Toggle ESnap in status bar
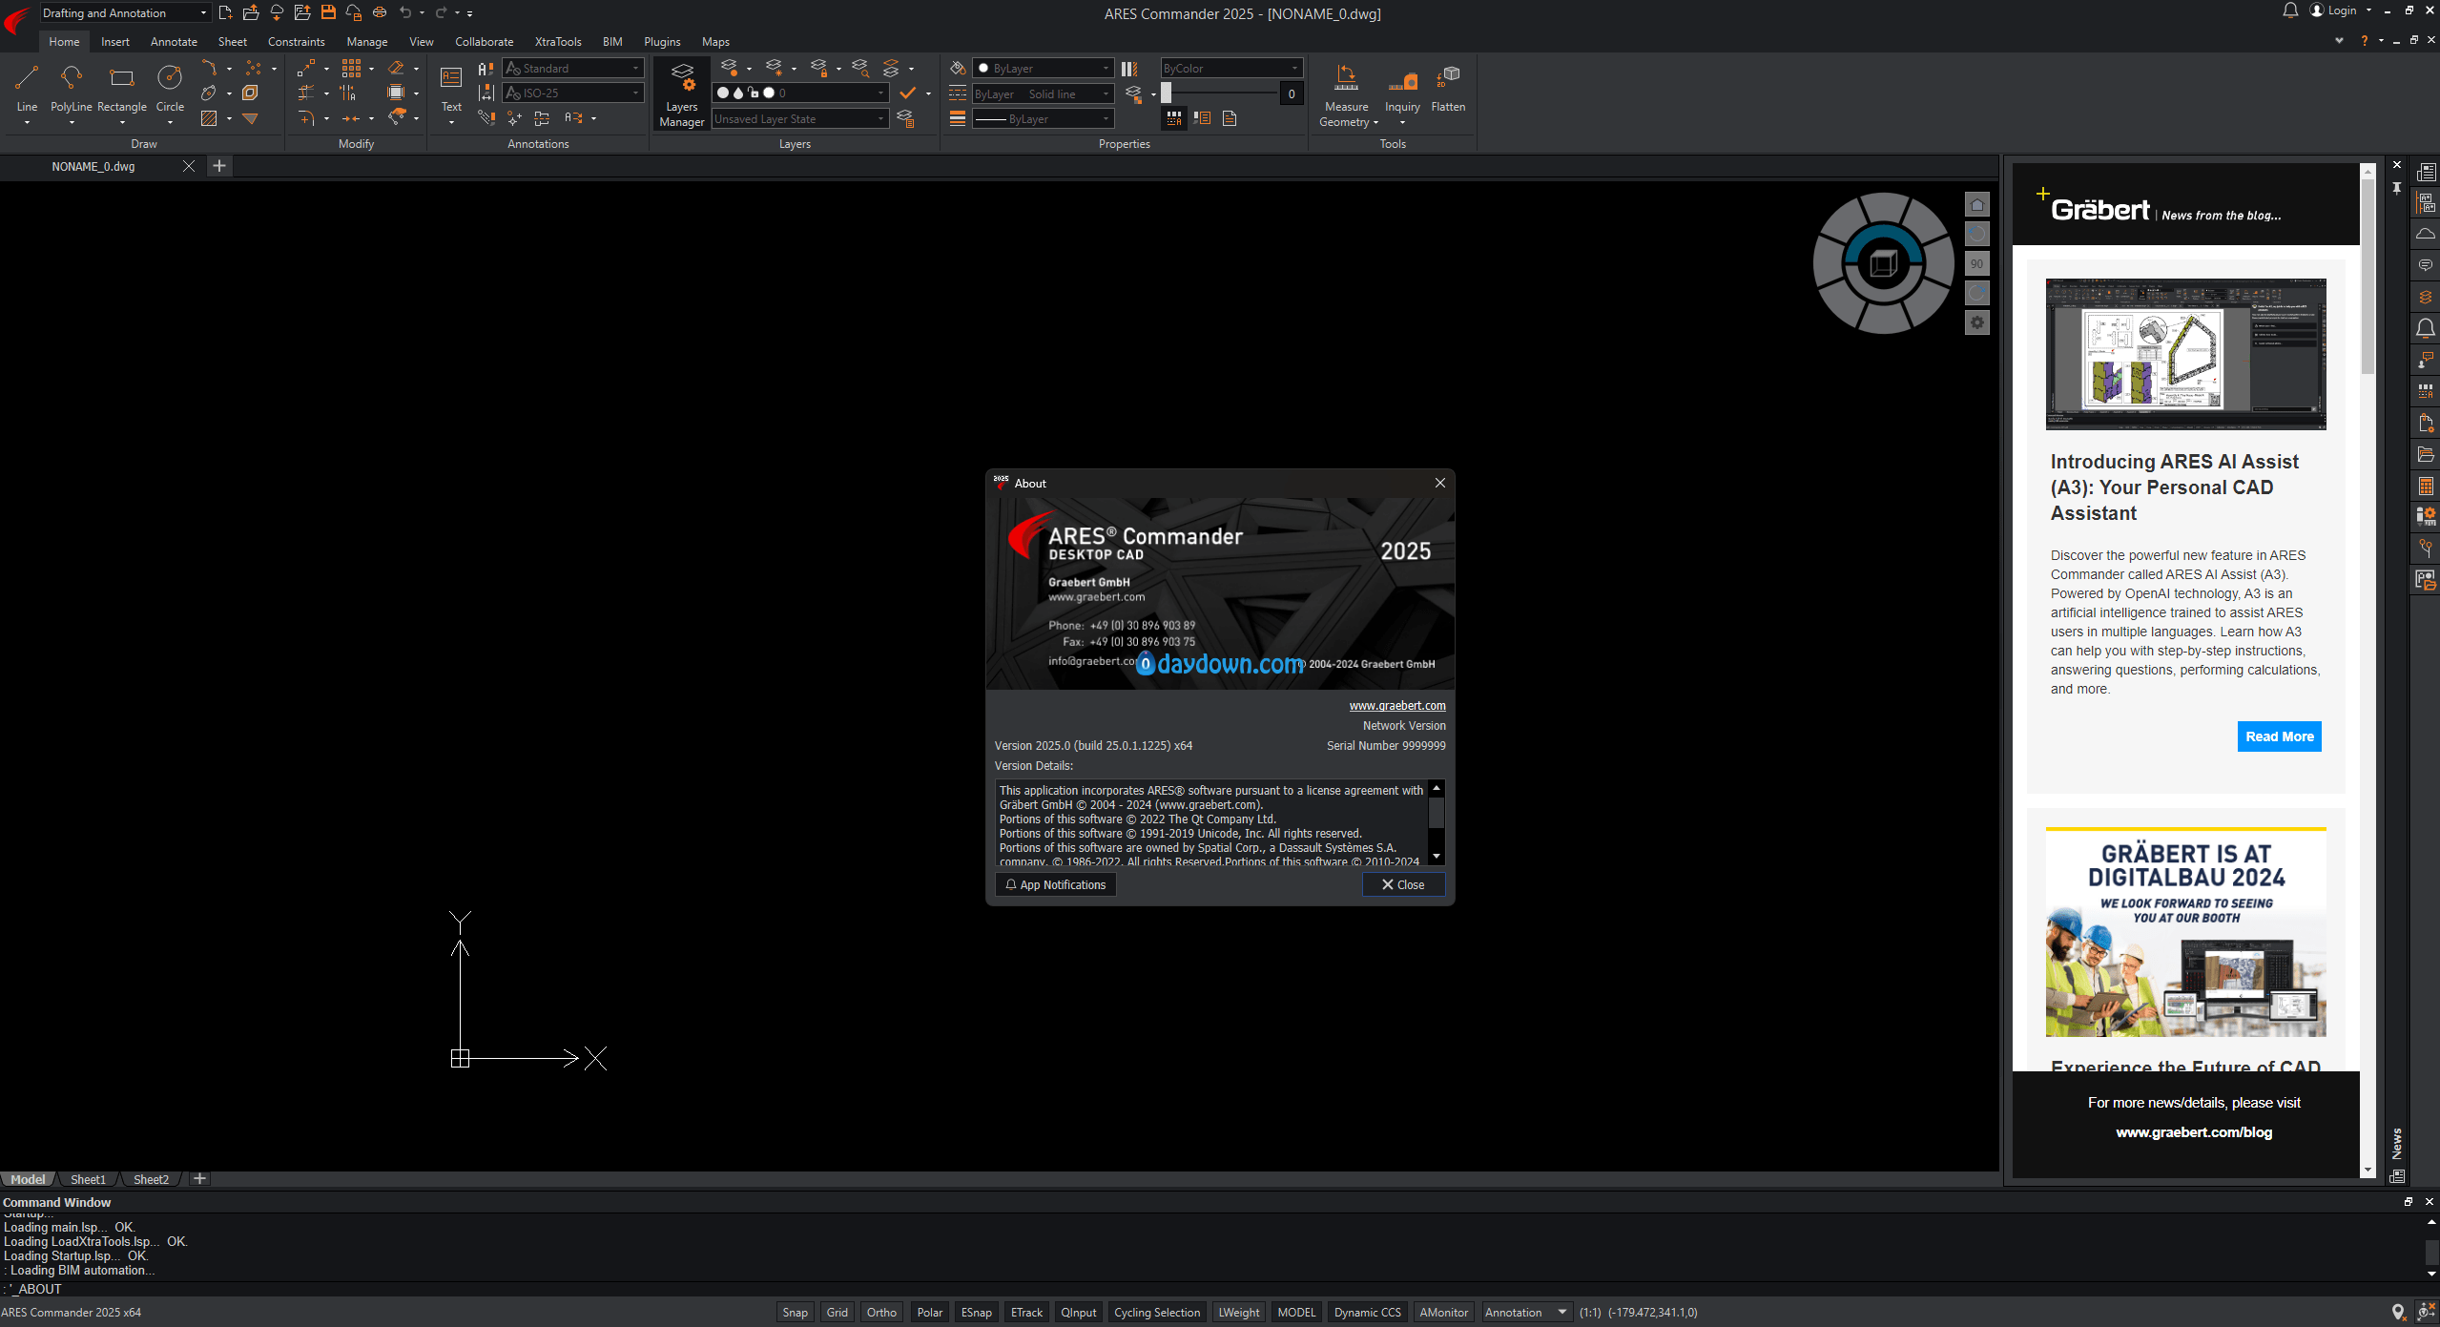 point(976,1312)
